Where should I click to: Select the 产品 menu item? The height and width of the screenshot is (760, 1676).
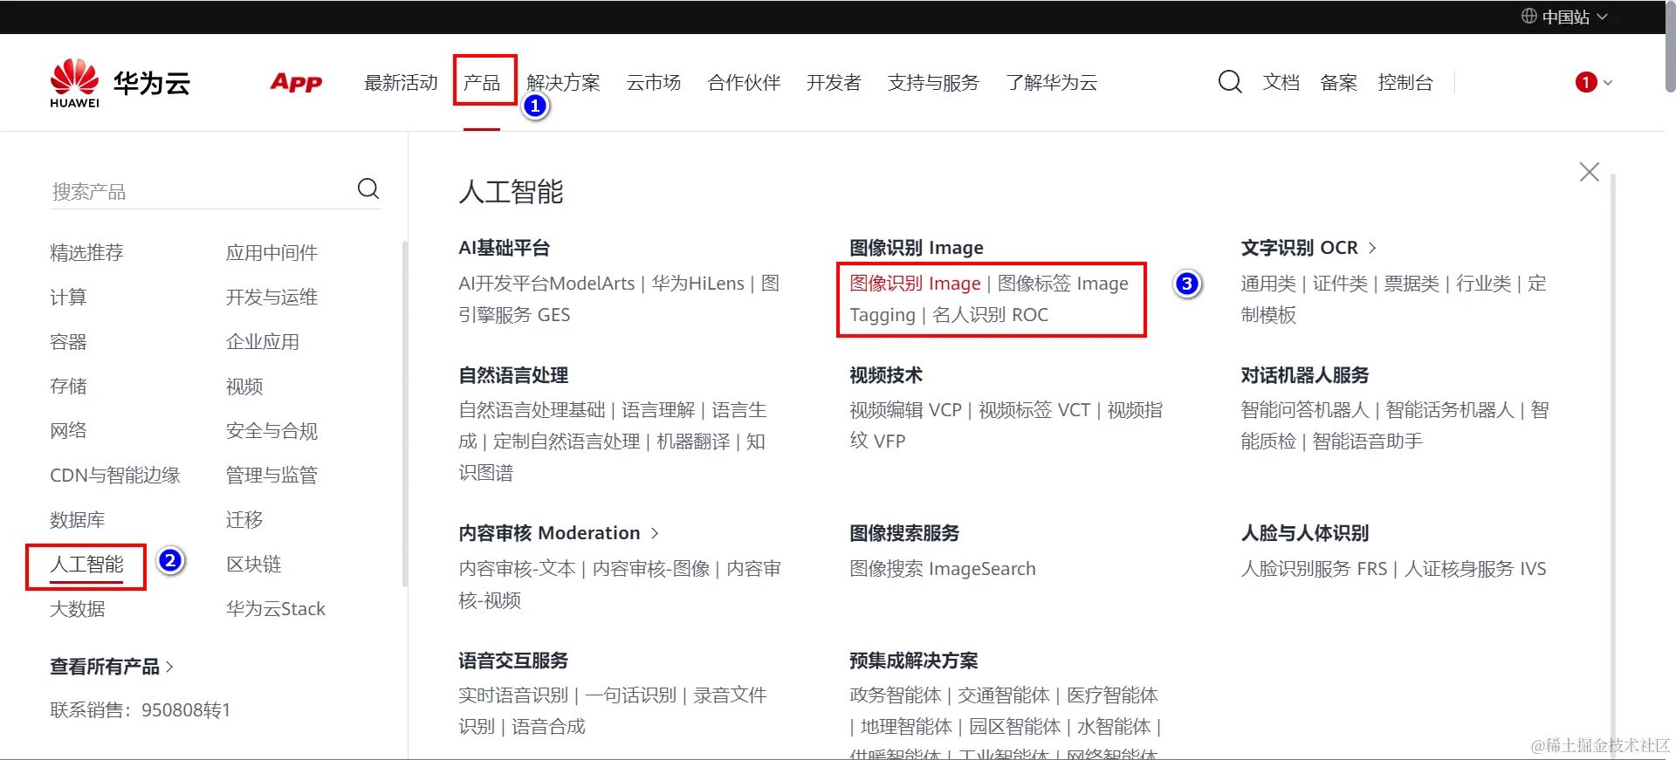point(482,83)
